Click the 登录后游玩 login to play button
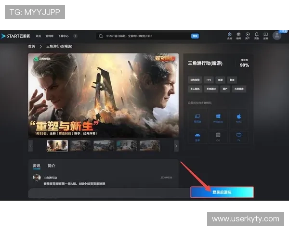This screenshot has height=231, width=289. tap(222, 192)
